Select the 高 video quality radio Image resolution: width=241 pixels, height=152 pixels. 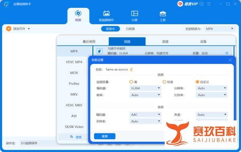pos(131,82)
